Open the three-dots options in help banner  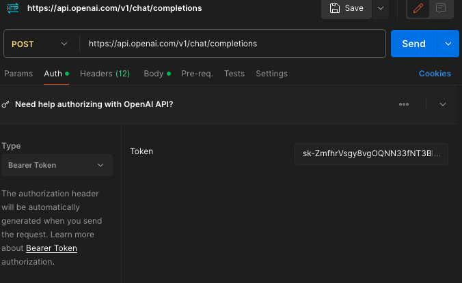(404, 104)
